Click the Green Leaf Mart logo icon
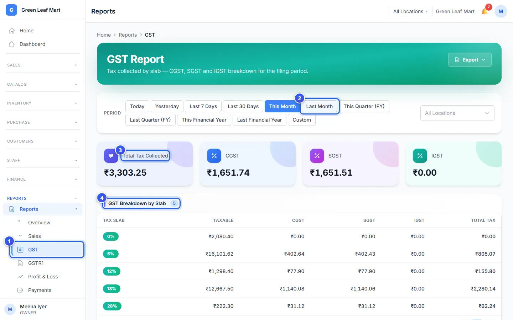The image size is (513, 320). (x=11, y=10)
